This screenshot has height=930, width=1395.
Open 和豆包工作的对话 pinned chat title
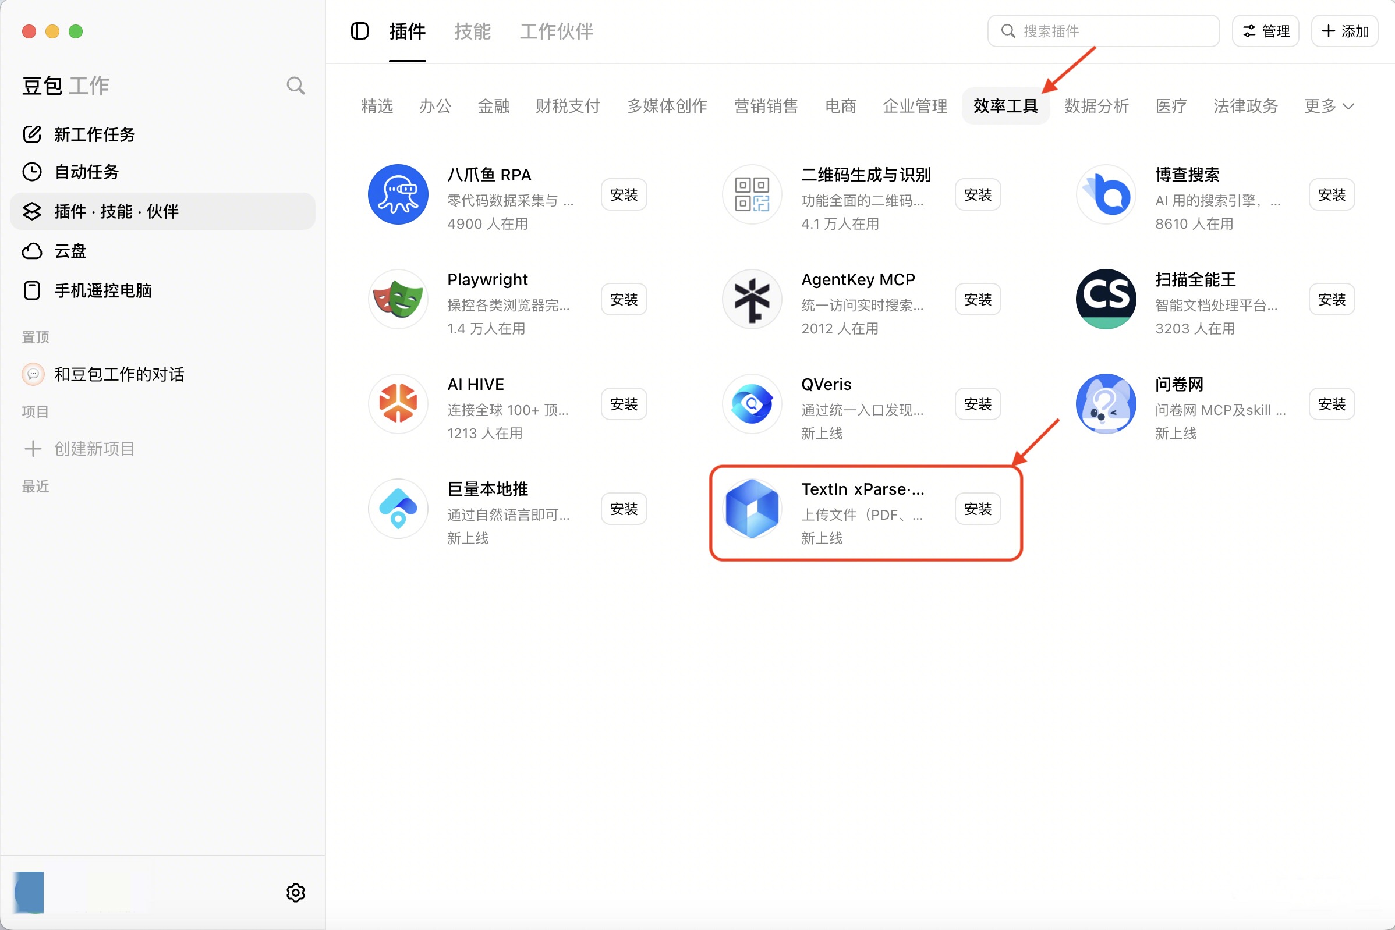[x=119, y=374]
